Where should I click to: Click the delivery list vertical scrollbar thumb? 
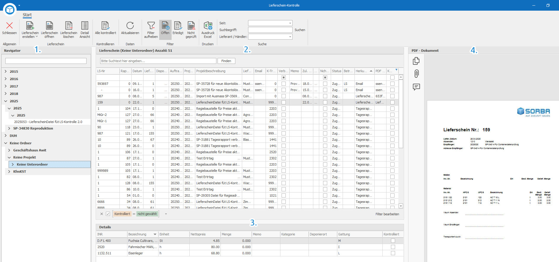(401, 114)
